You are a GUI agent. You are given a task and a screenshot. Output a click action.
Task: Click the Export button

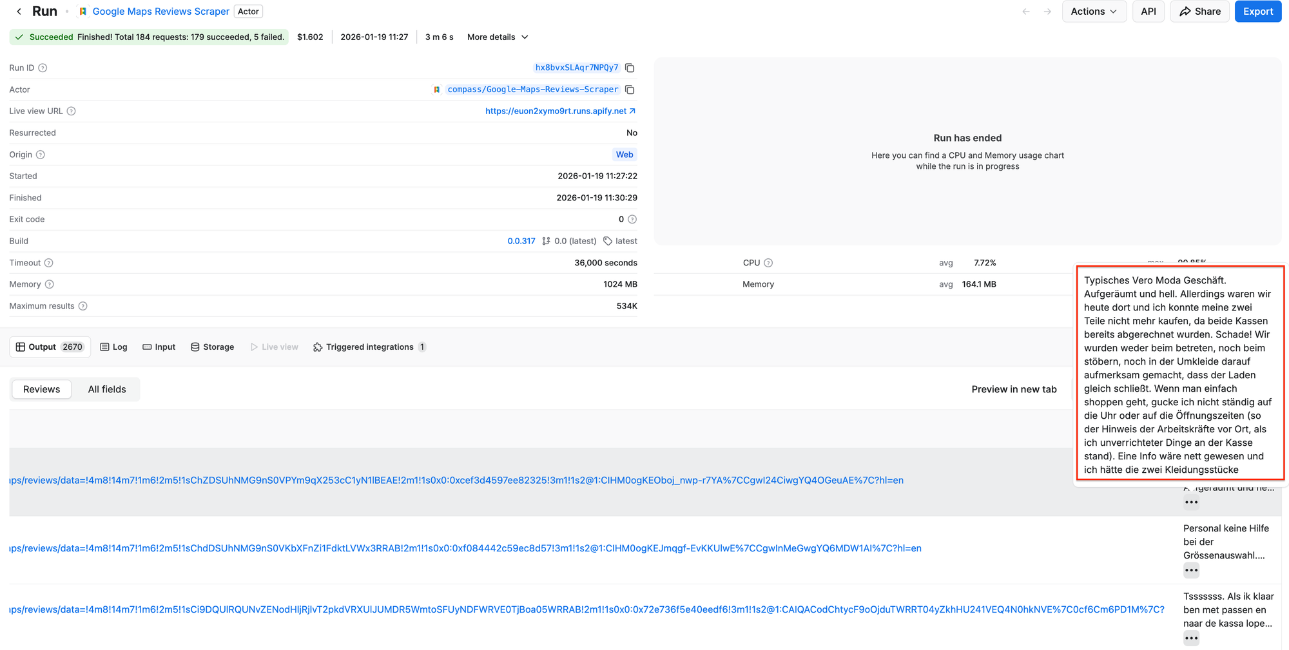pos(1257,11)
